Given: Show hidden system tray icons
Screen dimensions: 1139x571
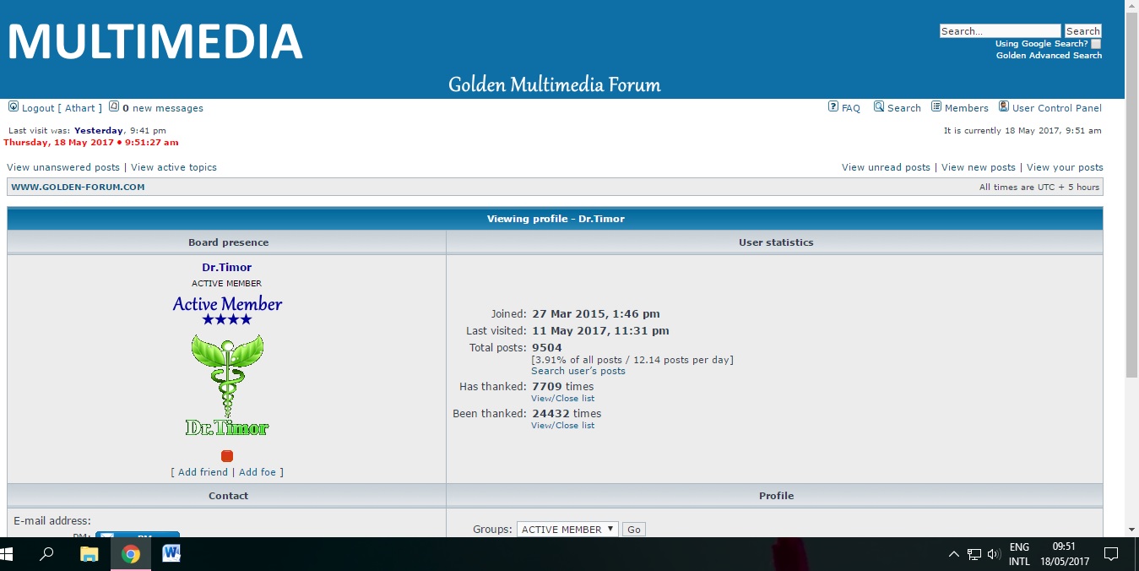Looking at the screenshot, I should (x=954, y=555).
